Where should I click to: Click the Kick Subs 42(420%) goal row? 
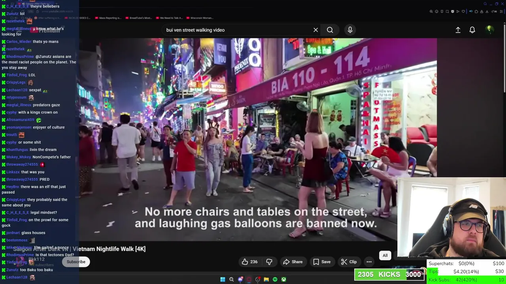[466, 280]
